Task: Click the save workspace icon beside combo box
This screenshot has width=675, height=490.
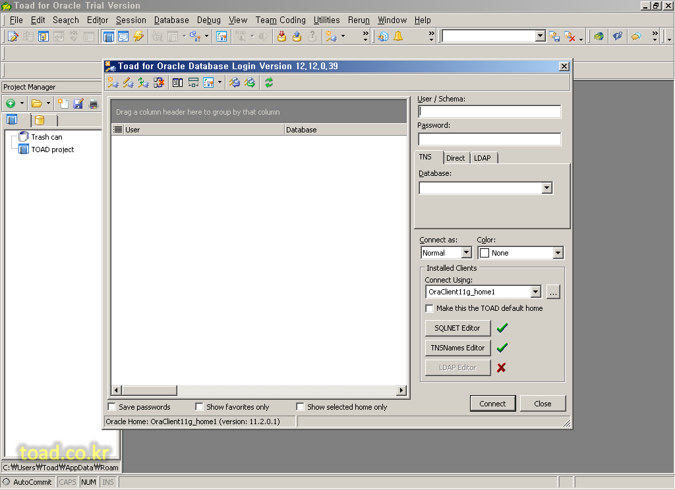Action: tap(554, 37)
